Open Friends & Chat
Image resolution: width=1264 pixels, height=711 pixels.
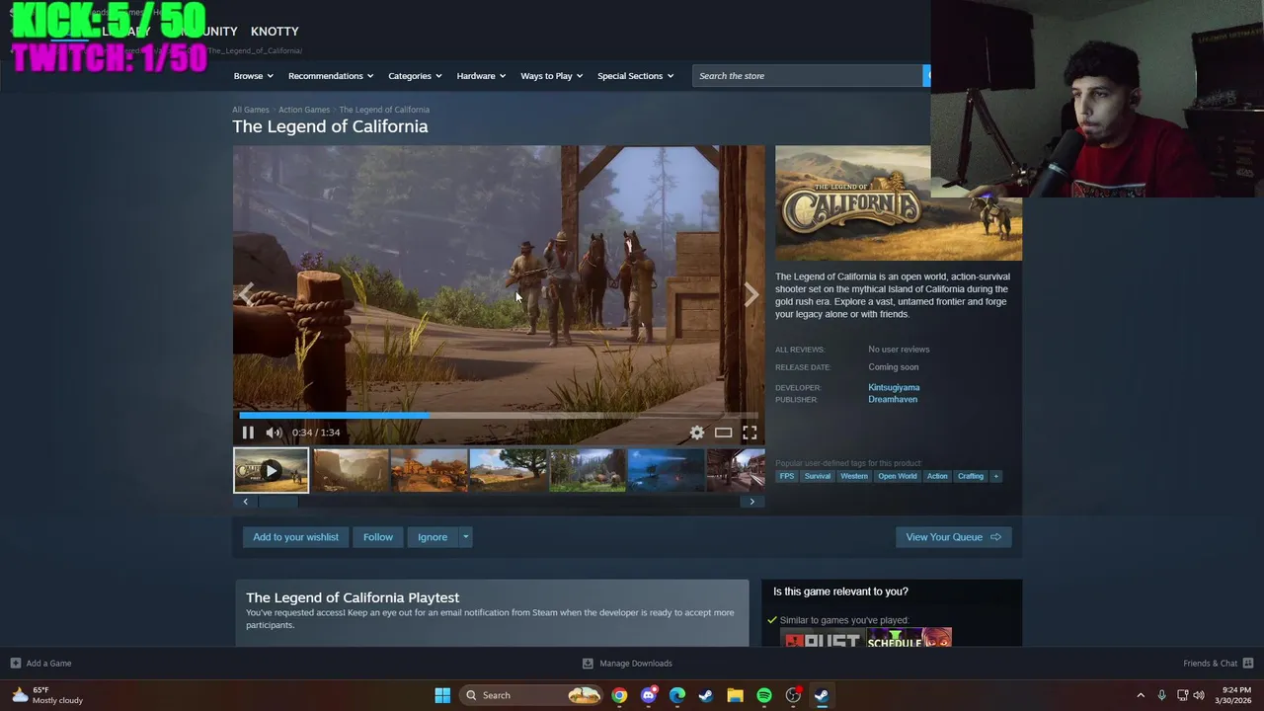coord(1219,664)
